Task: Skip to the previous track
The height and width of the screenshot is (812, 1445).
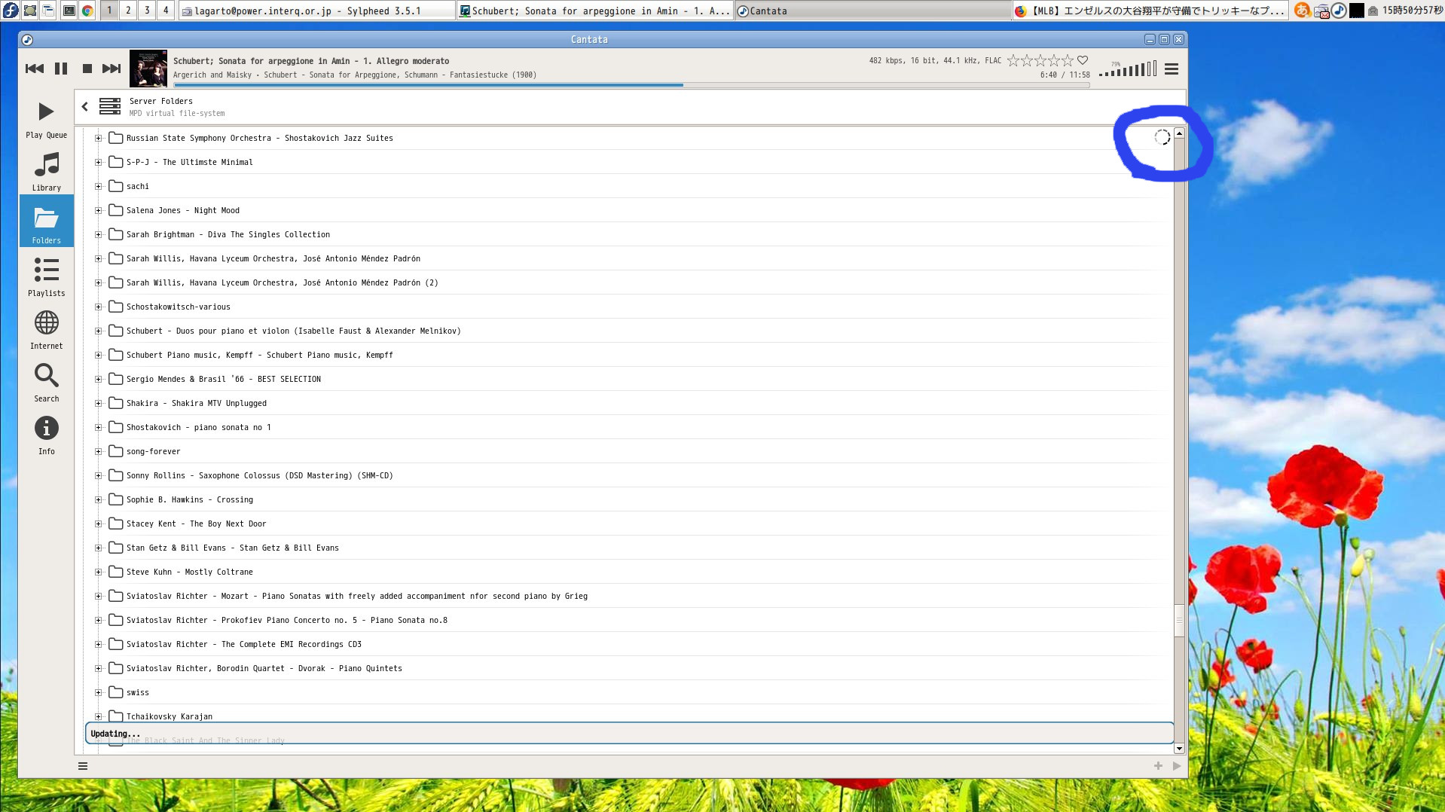Action: click(x=35, y=69)
